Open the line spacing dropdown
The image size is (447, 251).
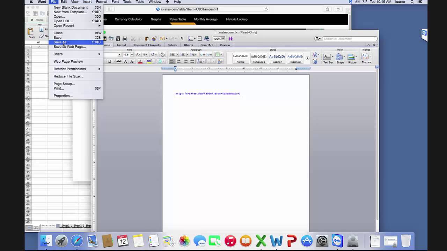201,61
